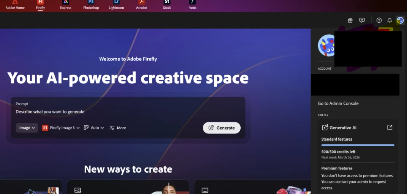Open the Auto aspect ratio dropdown
The width and height of the screenshot is (407, 194).
pos(94,128)
